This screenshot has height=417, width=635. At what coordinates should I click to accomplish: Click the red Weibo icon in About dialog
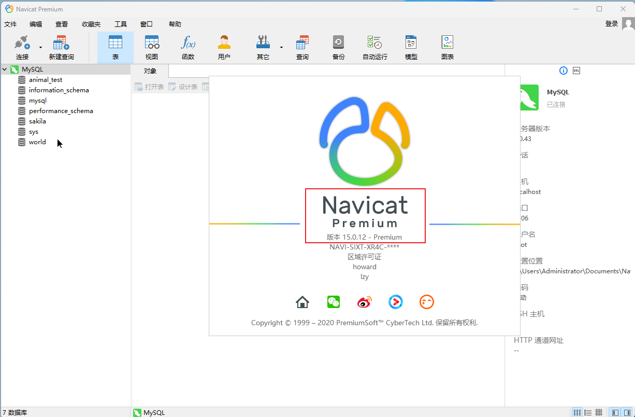(x=365, y=302)
